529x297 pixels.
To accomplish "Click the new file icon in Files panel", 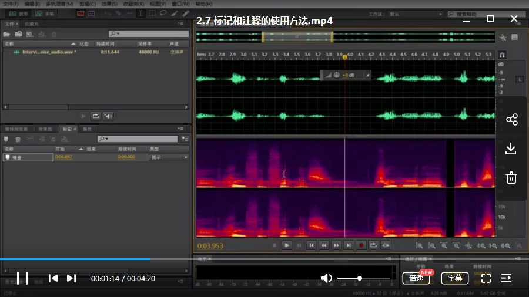I will point(30,34).
